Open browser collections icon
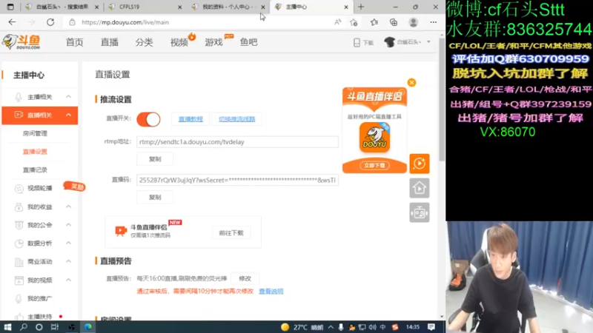This screenshot has height=333, width=593. pyautogui.click(x=394, y=22)
